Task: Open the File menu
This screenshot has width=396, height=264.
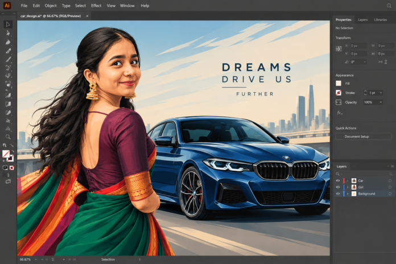Action: click(x=24, y=6)
